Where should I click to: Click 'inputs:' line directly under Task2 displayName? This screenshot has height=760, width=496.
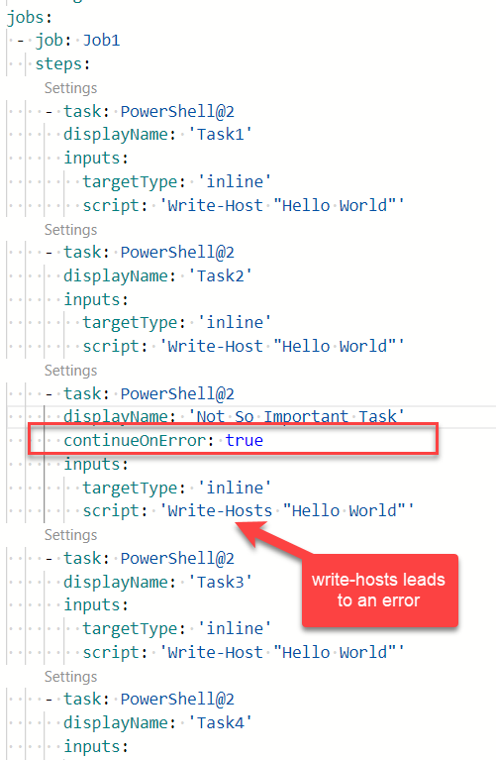coord(96,299)
